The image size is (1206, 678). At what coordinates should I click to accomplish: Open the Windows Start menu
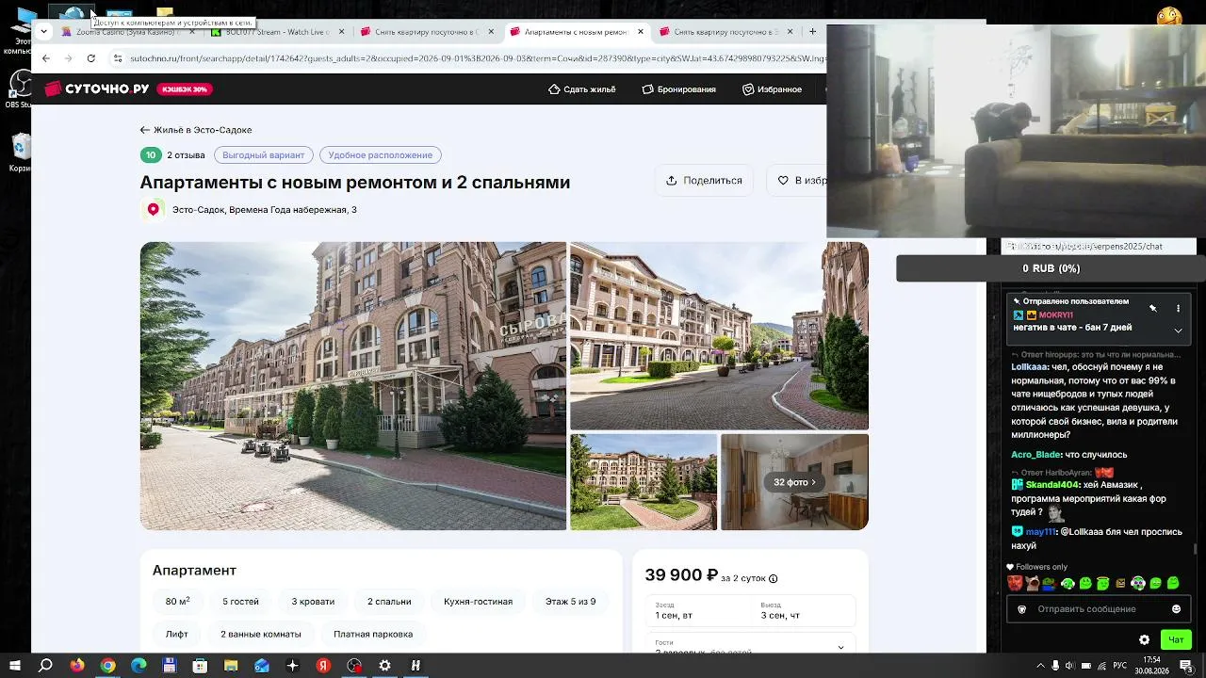coord(15,666)
